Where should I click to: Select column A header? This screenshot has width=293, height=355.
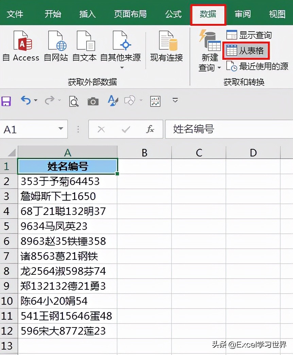67,152
